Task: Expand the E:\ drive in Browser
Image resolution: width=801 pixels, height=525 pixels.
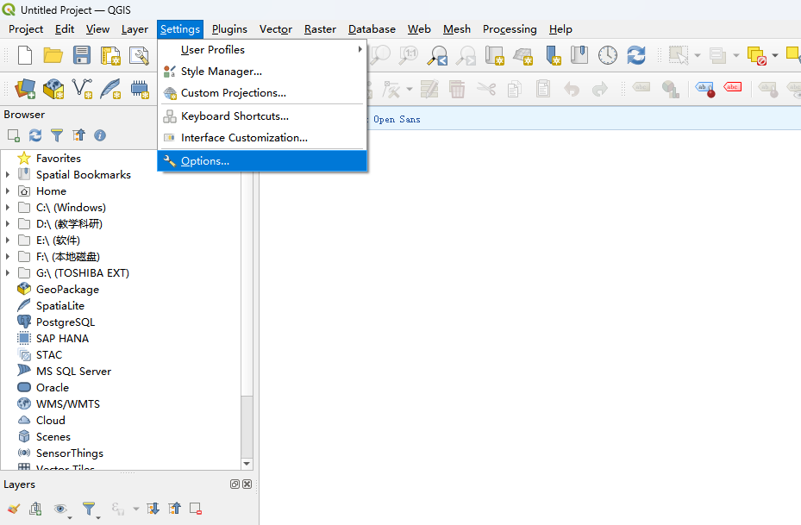Action: coord(8,240)
